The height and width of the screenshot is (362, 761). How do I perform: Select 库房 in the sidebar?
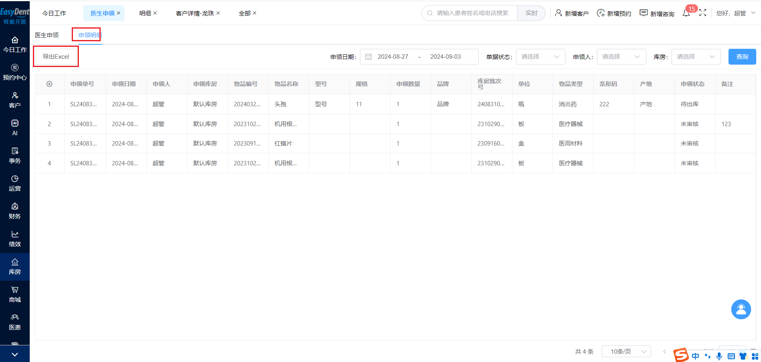click(15, 266)
